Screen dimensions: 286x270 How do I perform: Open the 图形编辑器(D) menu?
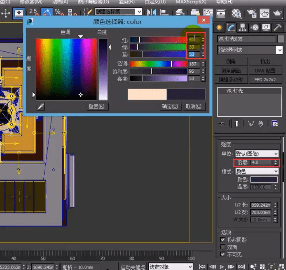(x=93, y=2)
